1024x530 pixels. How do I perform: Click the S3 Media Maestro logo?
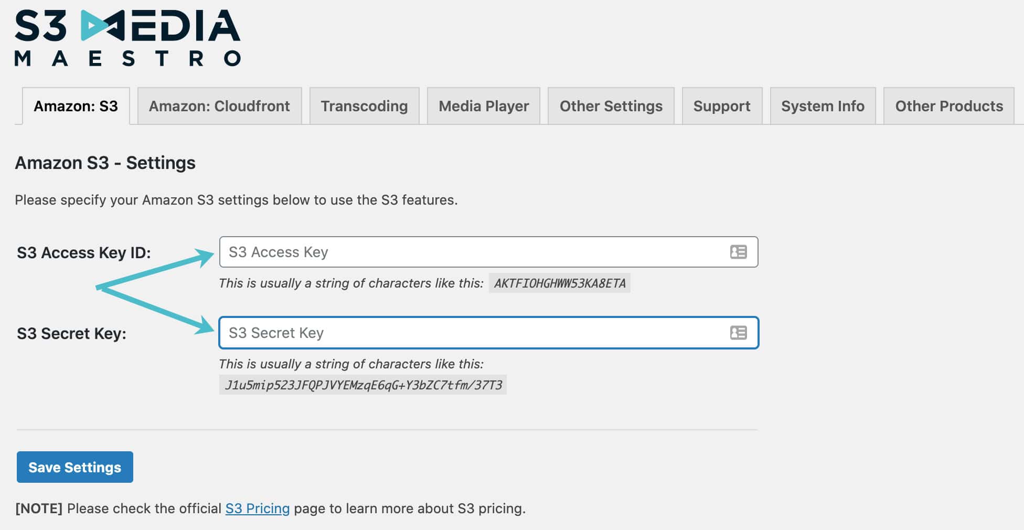click(x=127, y=38)
